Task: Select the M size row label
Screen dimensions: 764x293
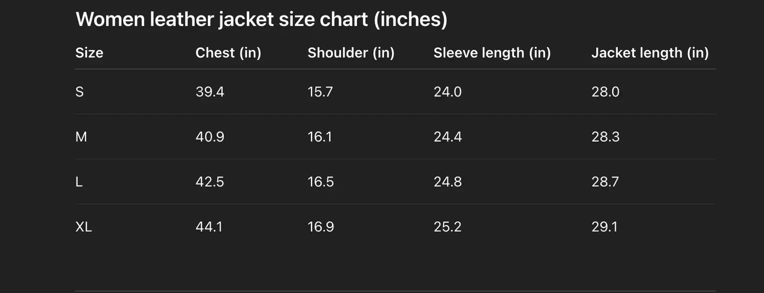Action: pos(81,137)
